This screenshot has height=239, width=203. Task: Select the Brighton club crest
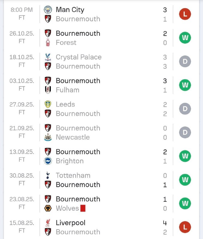[x=48, y=161]
